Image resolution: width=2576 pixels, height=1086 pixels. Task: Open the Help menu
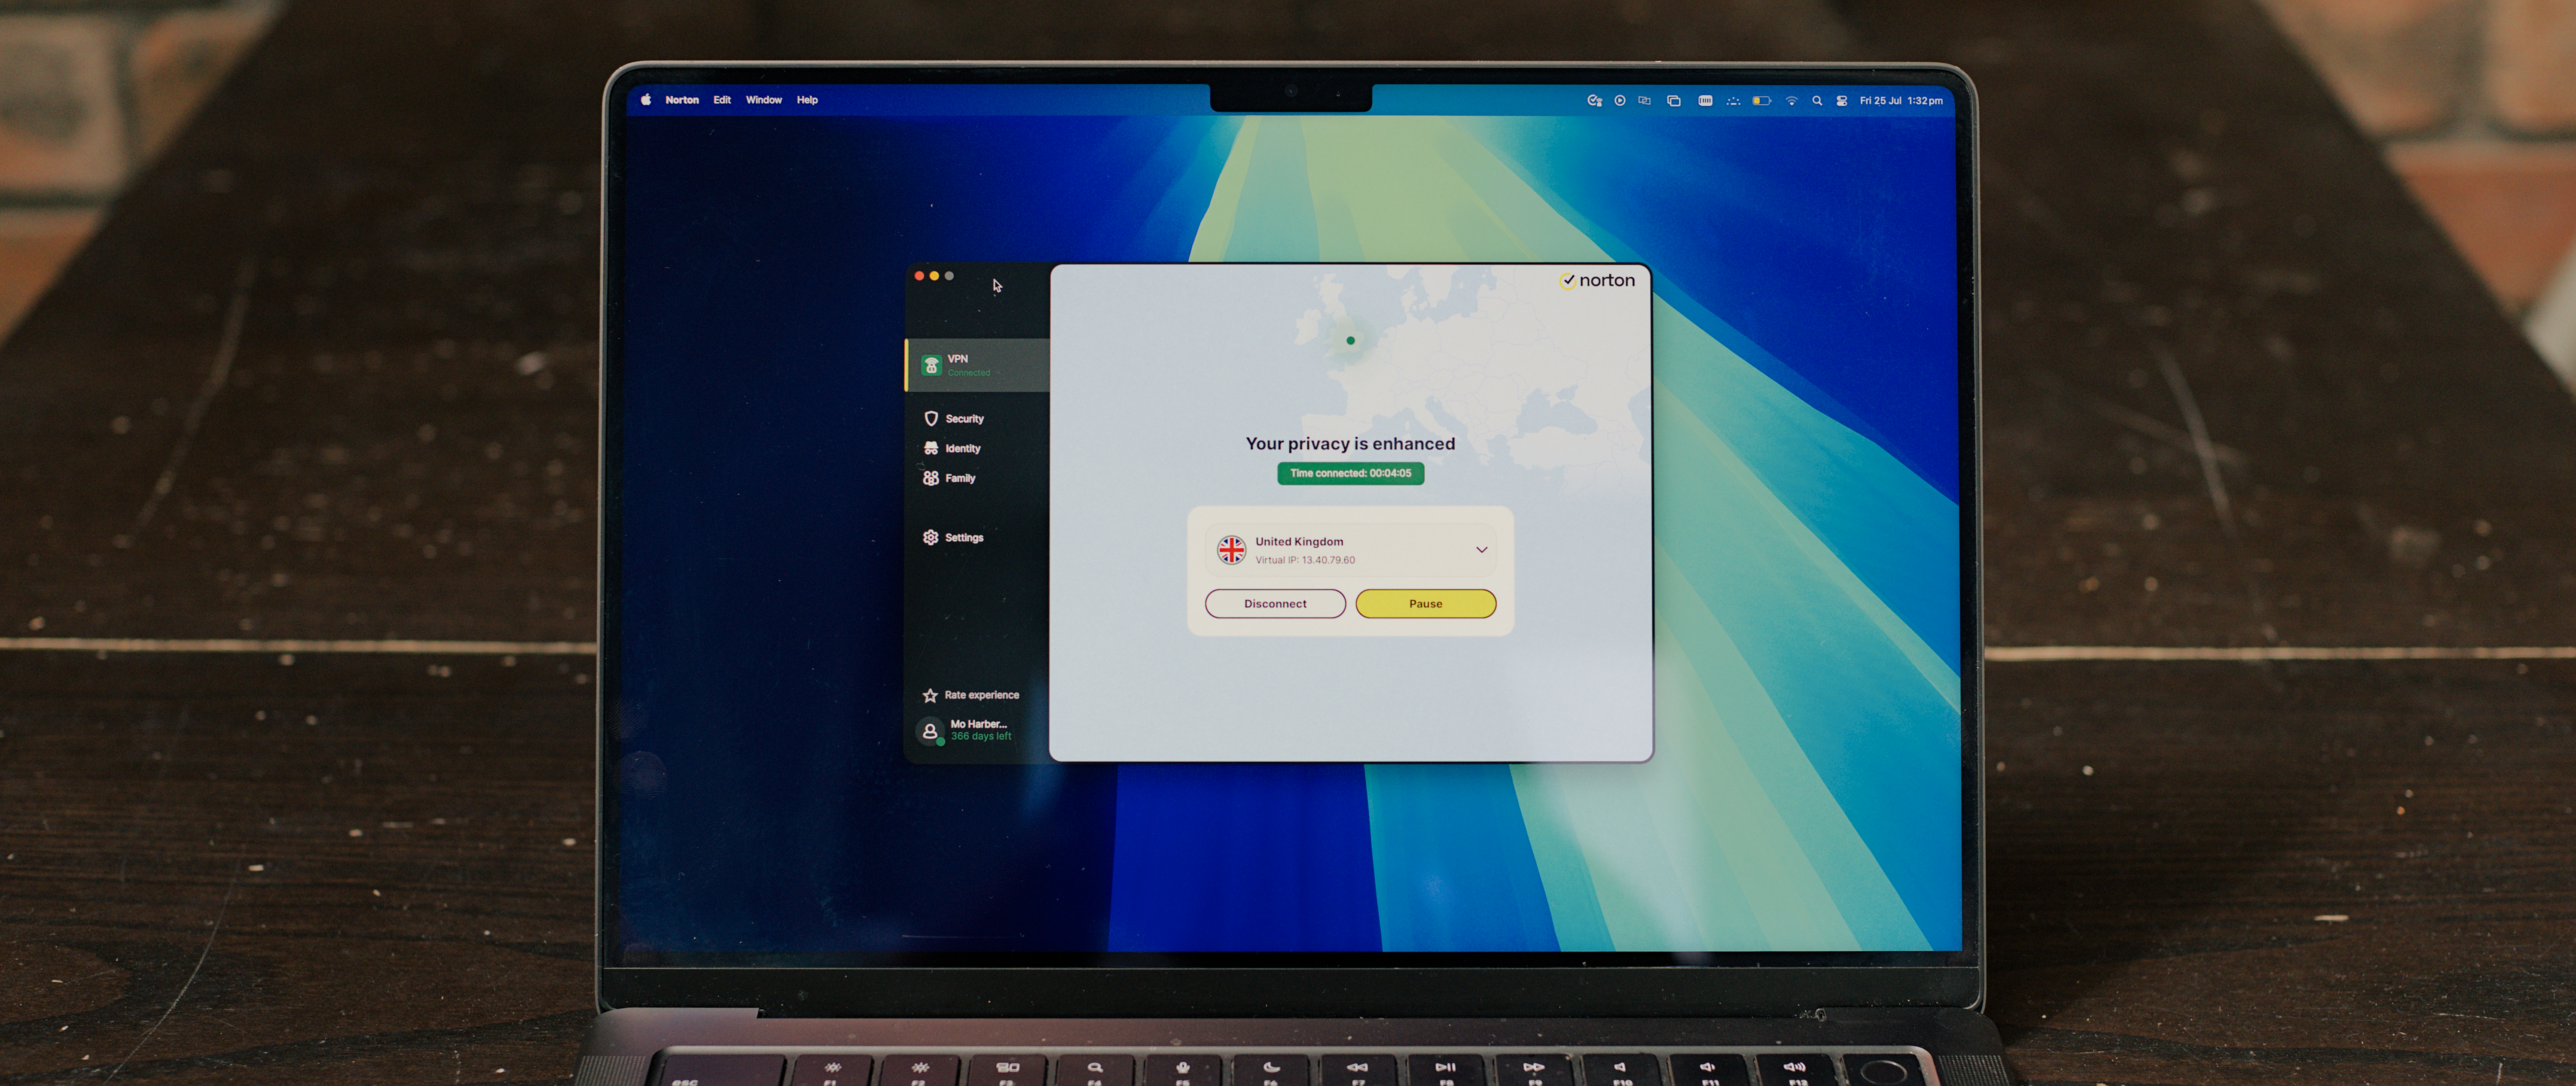(807, 100)
